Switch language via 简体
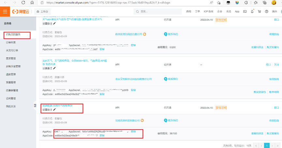This screenshot has height=148, width=282. click(x=275, y=11)
